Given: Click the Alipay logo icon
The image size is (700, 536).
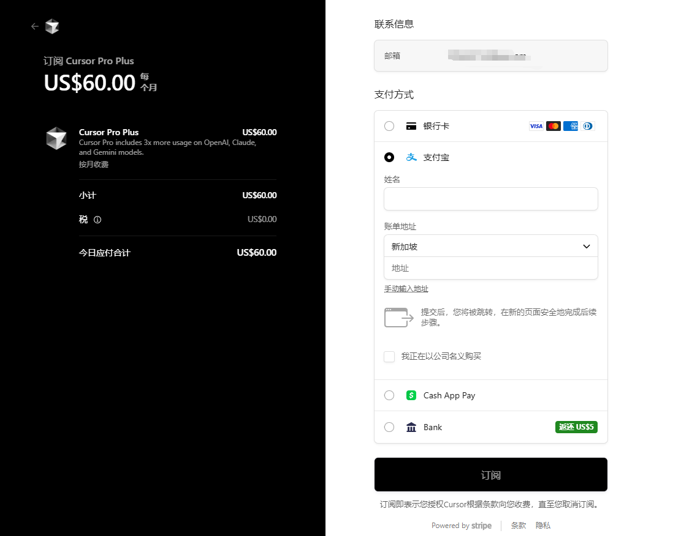Looking at the screenshot, I should [x=411, y=157].
